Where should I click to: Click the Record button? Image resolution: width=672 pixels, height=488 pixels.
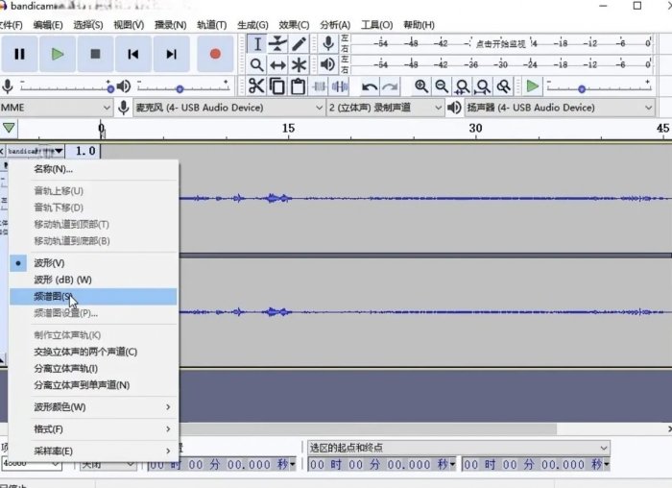(x=215, y=54)
